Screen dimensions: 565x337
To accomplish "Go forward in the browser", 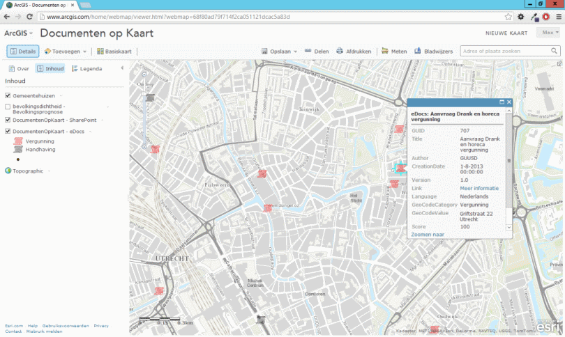I will pyautogui.click(x=18, y=17).
